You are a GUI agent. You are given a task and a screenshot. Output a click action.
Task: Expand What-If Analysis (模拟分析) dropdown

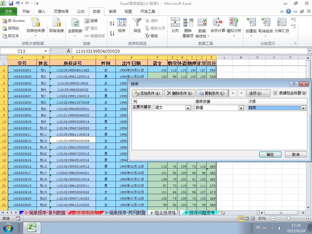(234, 36)
